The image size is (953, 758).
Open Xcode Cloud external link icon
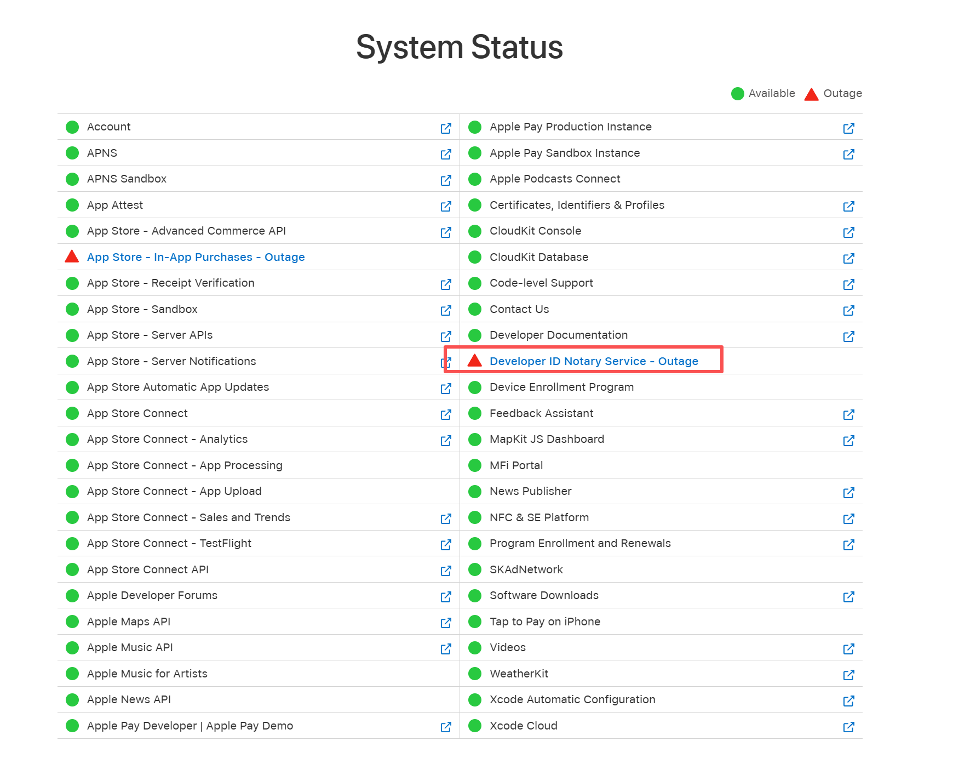(848, 727)
